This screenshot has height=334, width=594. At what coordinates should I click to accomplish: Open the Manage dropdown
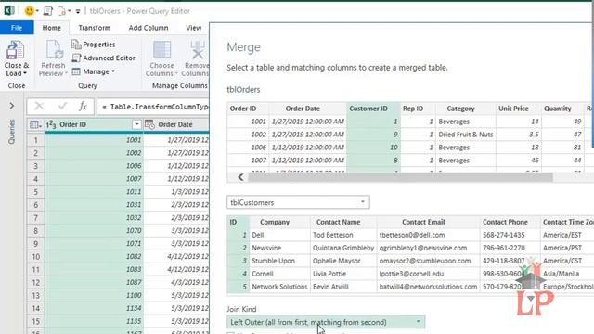tap(93, 71)
